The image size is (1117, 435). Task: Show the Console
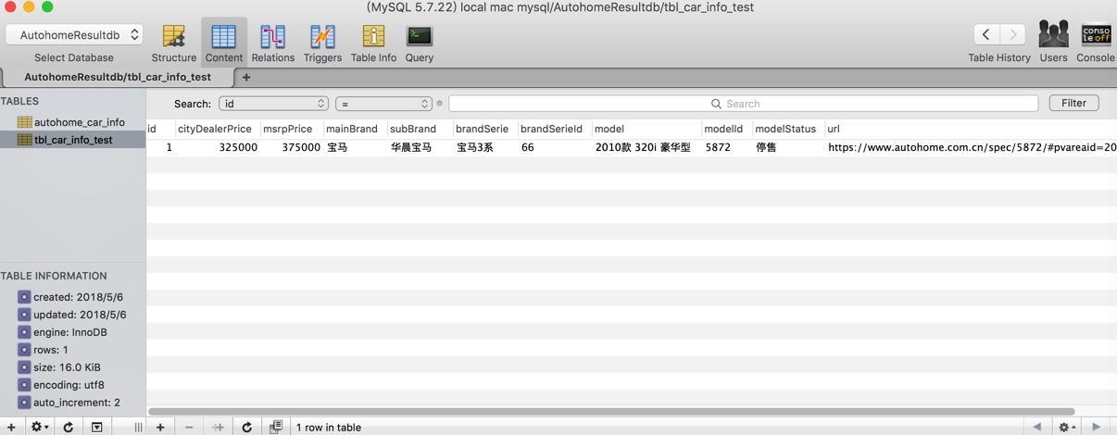[x=1096, y=43]
